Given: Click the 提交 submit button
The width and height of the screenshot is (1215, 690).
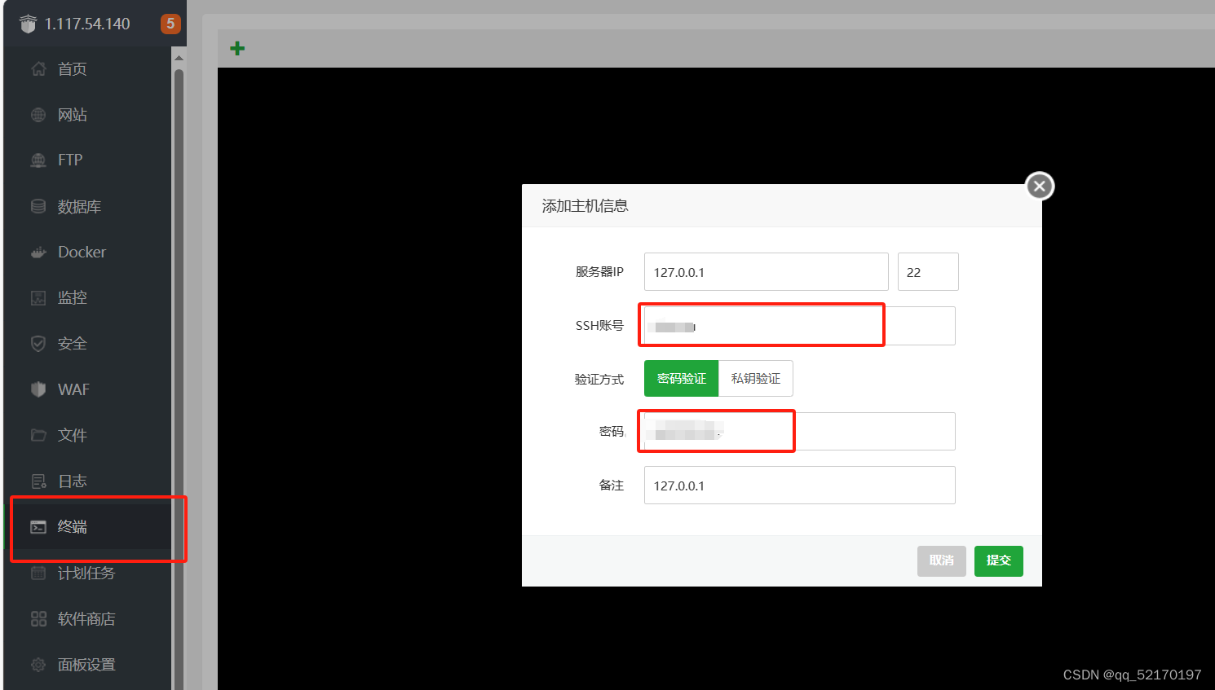Looking at the screenshot, I should (x=999, y=560).
